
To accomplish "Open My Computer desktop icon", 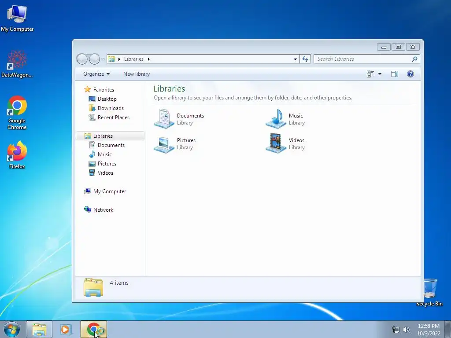I will coord(17,18).
